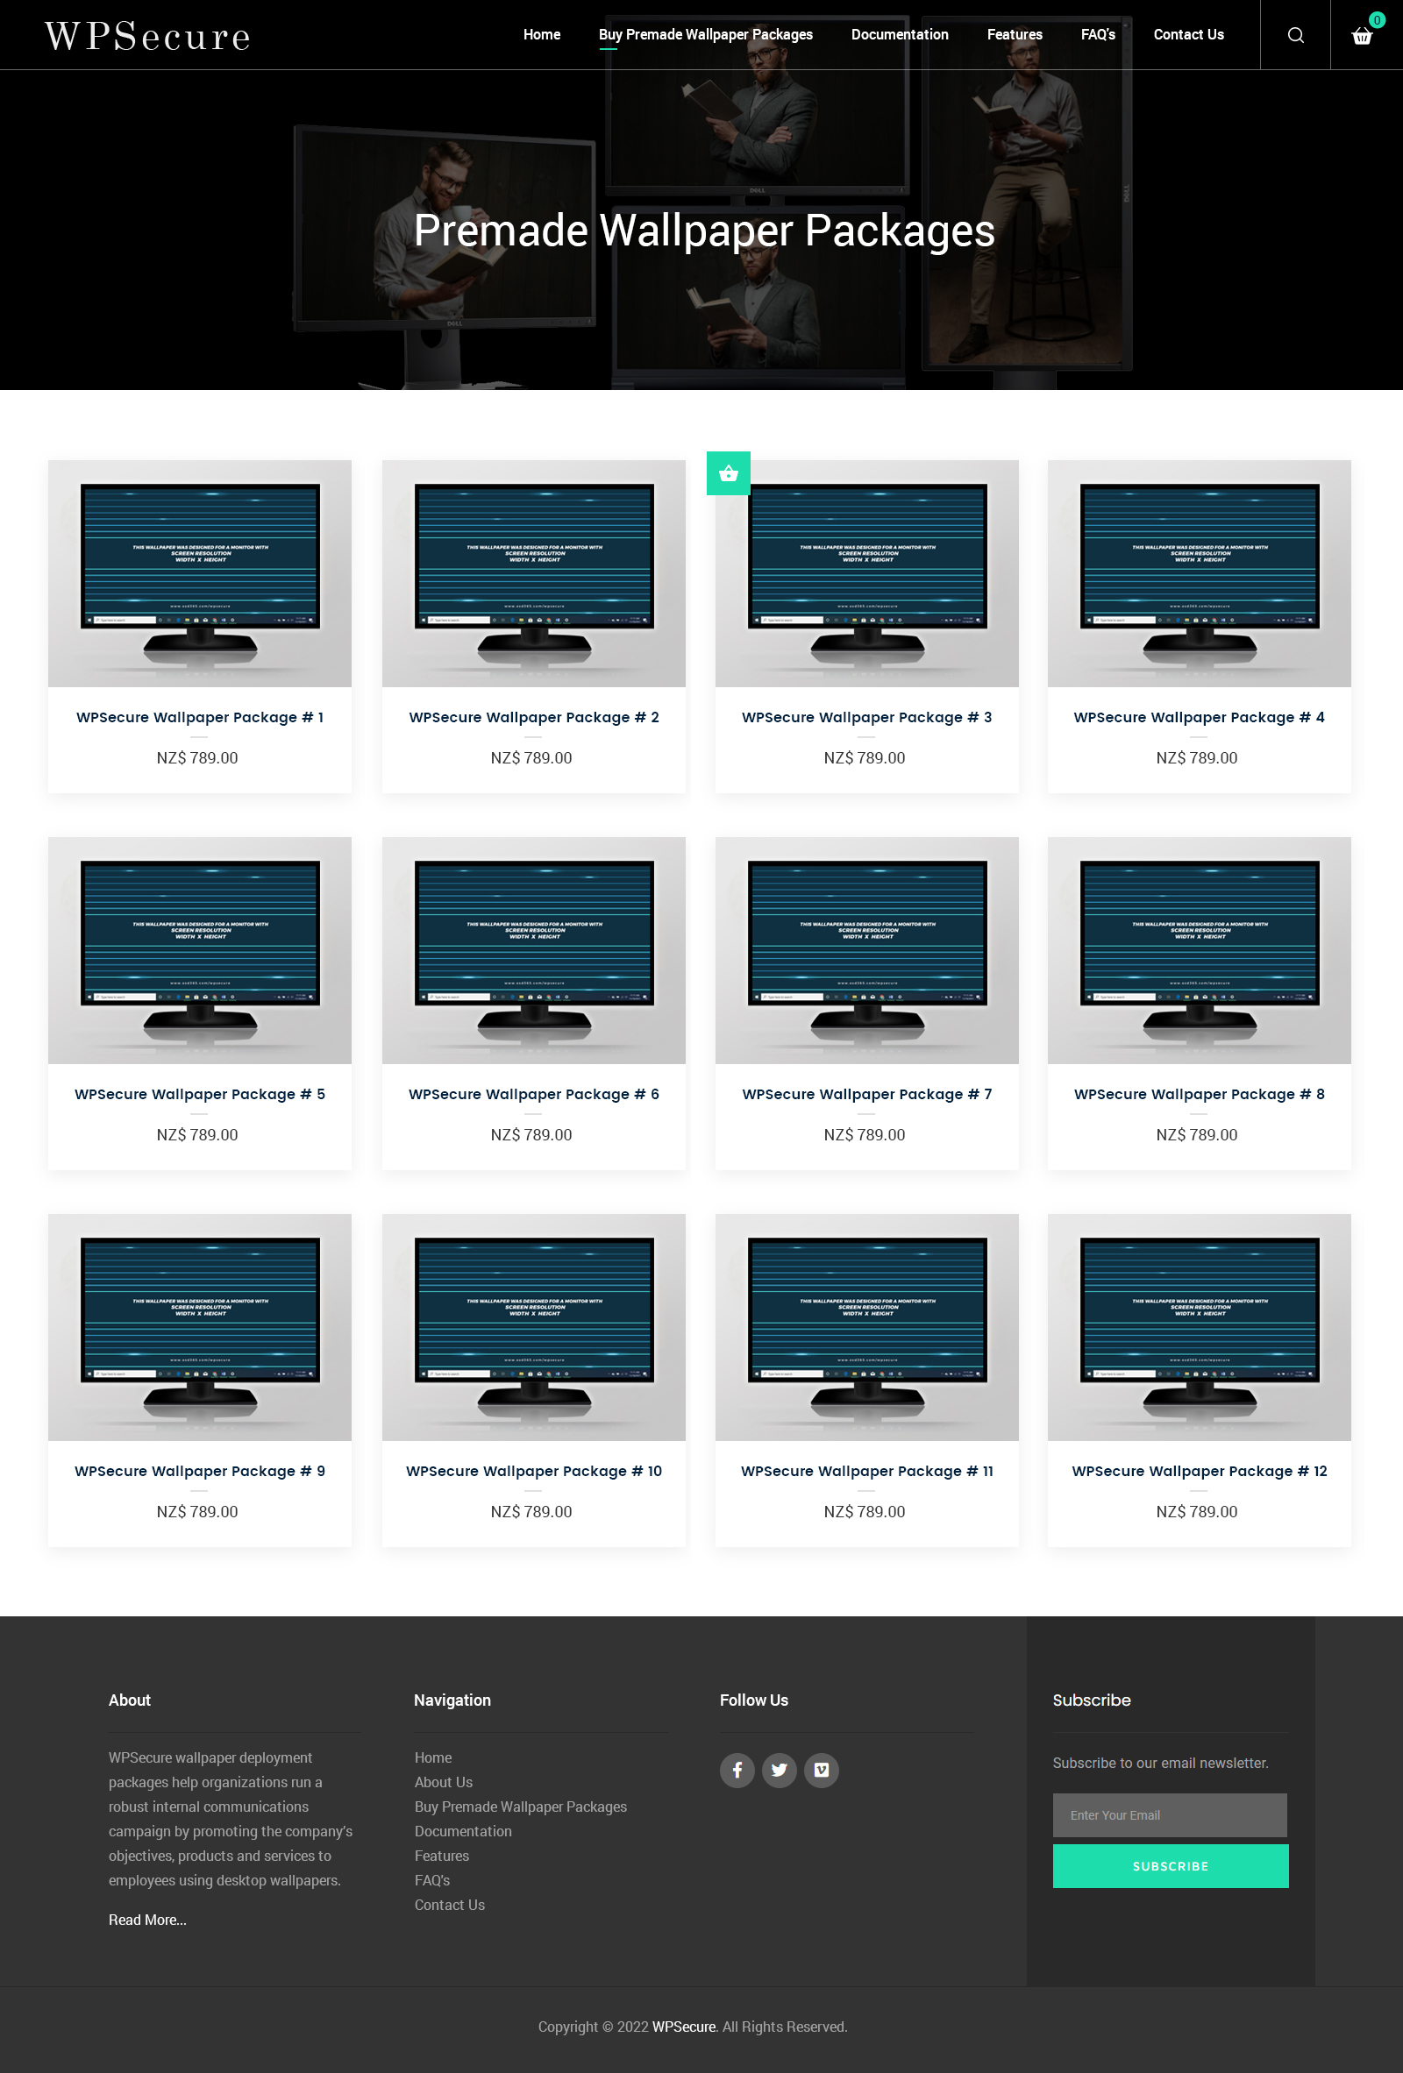This screenshot has width=1403, height=2073.
Task: Follow footer About Us link
Action: (x=444, y=1782)
